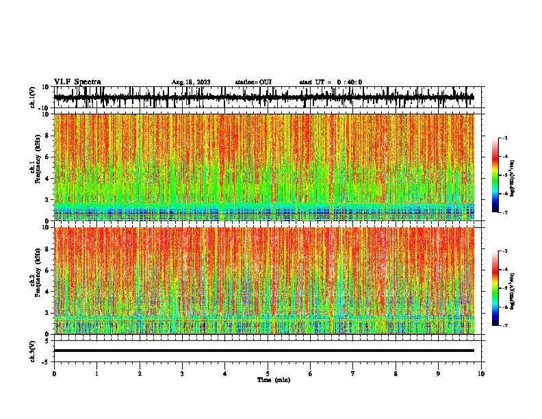Click the ch.1 spectrogram color scale bar
The height and width of the screenshot is (419, 542).
pos(495,175)
